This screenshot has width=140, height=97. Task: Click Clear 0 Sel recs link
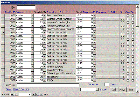pyautogui.click(x=21, y=89)
